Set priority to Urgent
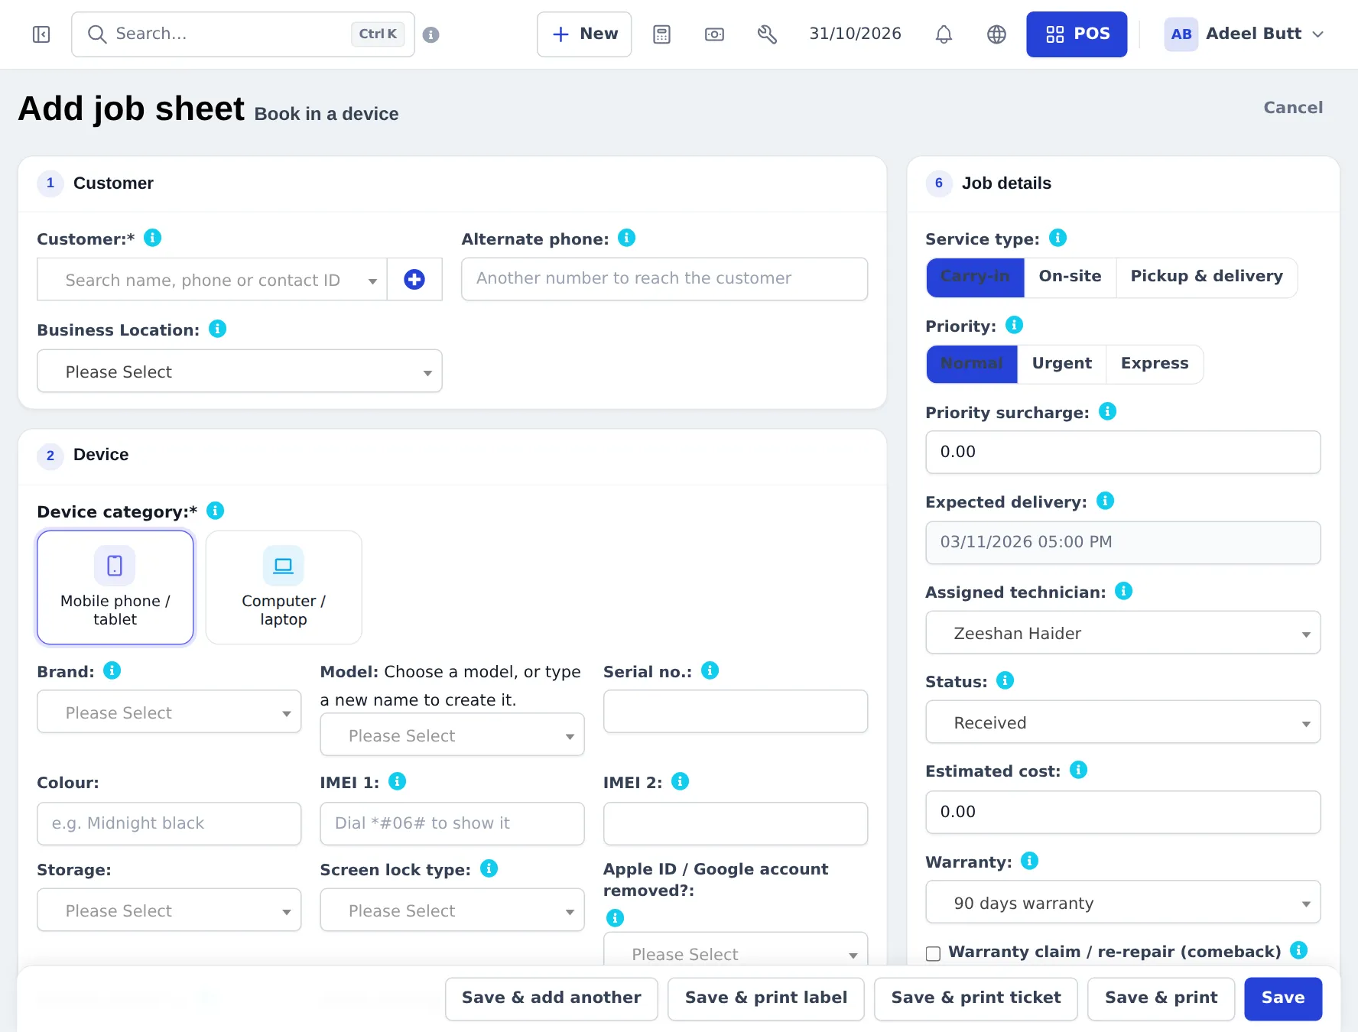Image resolution: width=1358 pixels, height=1032 pixels. coord(1062,364)
